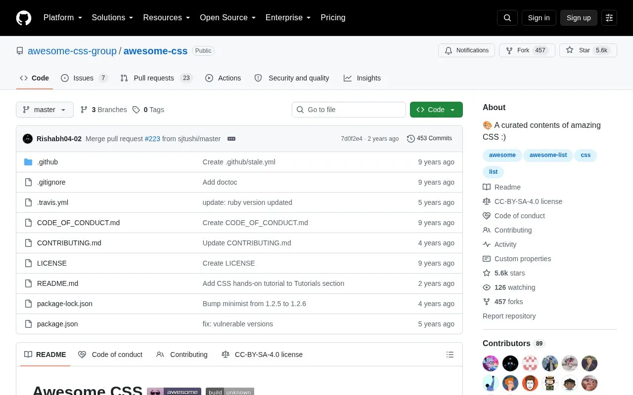The image size is (633, 395).
Task: Open the first contributor avatar
Action: (x=491, y=363)
